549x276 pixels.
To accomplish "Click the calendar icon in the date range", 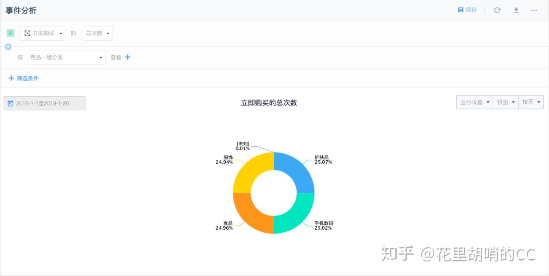I will coord(11,103).
